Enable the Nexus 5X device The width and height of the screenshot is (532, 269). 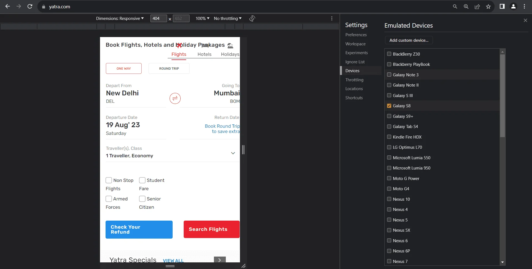(x=389, y=230)
